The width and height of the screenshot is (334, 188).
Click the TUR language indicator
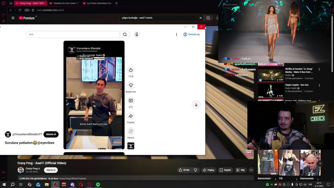tap(310, 185)
